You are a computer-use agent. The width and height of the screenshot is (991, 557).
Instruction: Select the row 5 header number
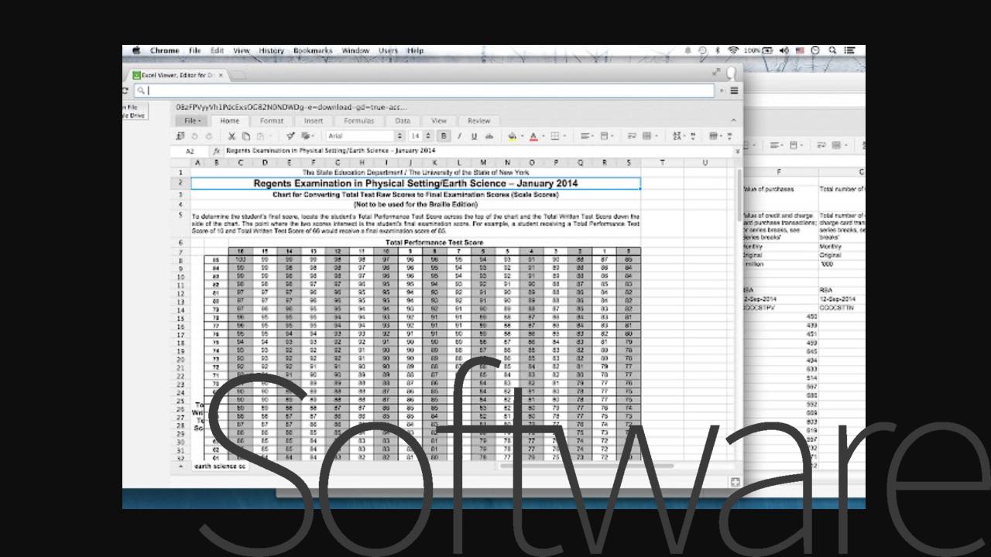pyautogui.click(x=180, y=215)
